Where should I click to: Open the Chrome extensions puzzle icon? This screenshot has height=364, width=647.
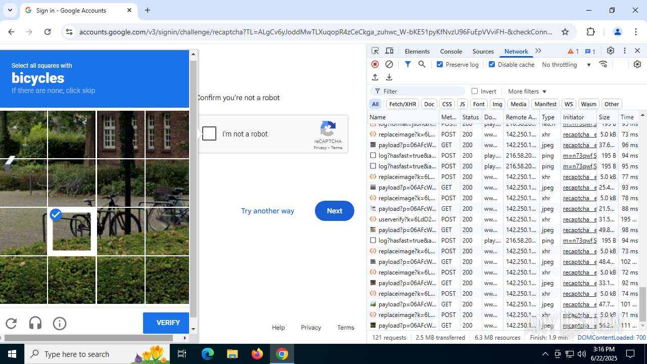tap(591, 32)
